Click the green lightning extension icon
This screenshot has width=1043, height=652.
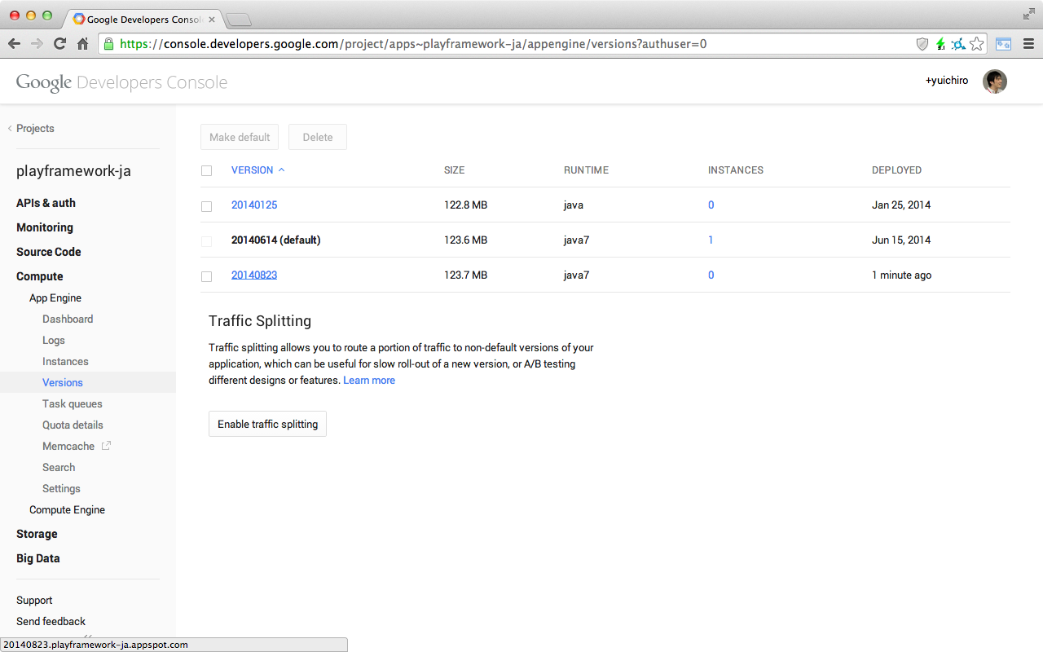pyautogui.click(x=940, y=44)
